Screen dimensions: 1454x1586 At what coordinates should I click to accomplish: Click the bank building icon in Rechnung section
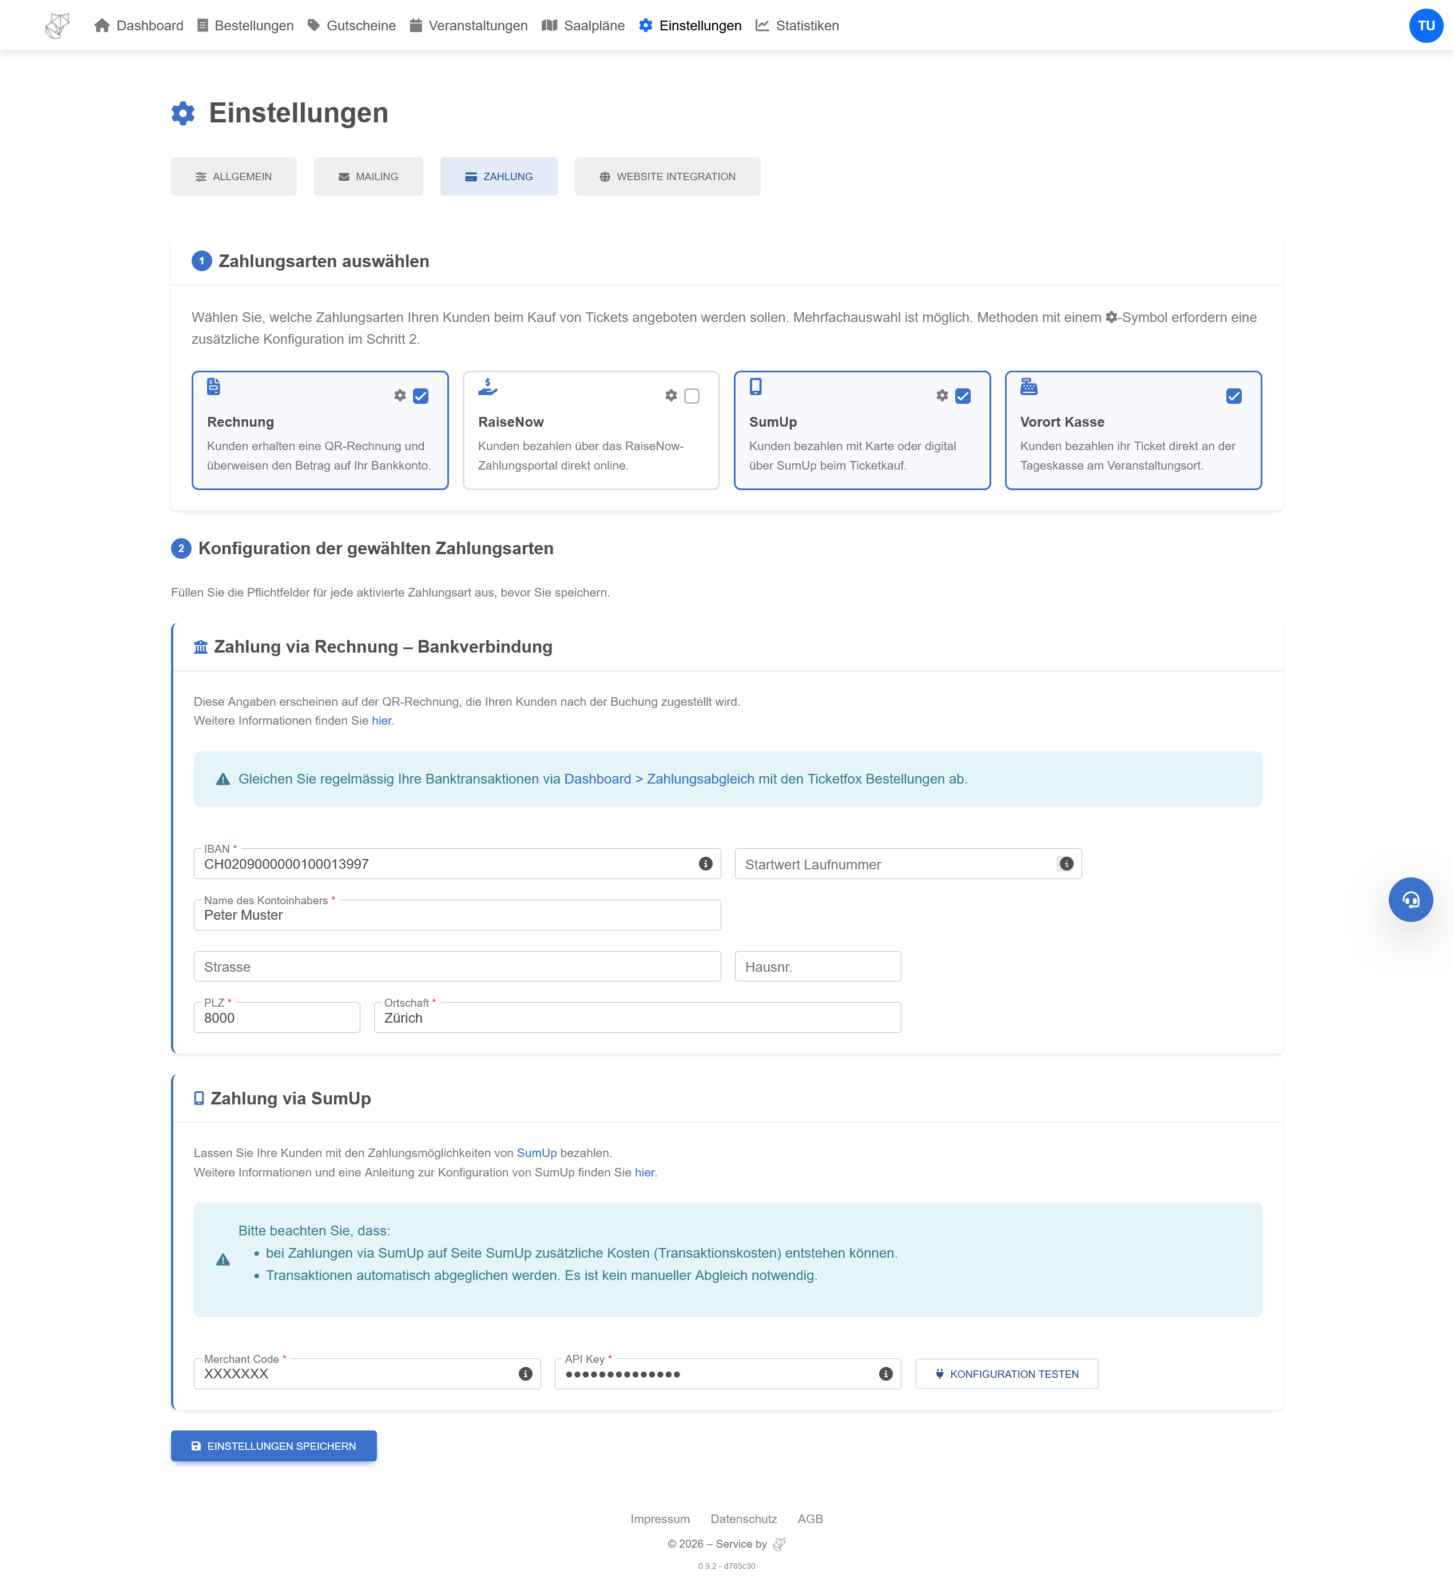click(x=201, y=647)
